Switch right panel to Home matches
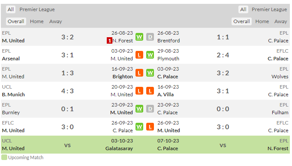Screen dimensions: 292x166 tap(262, 21)
